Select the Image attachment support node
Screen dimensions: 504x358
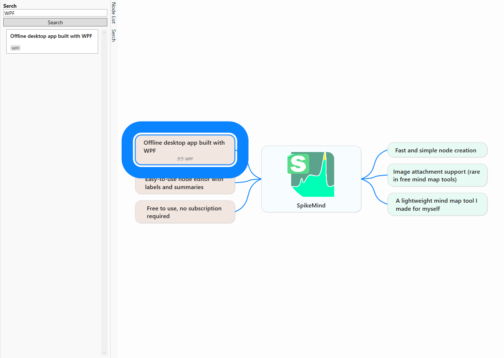[437, 175]
